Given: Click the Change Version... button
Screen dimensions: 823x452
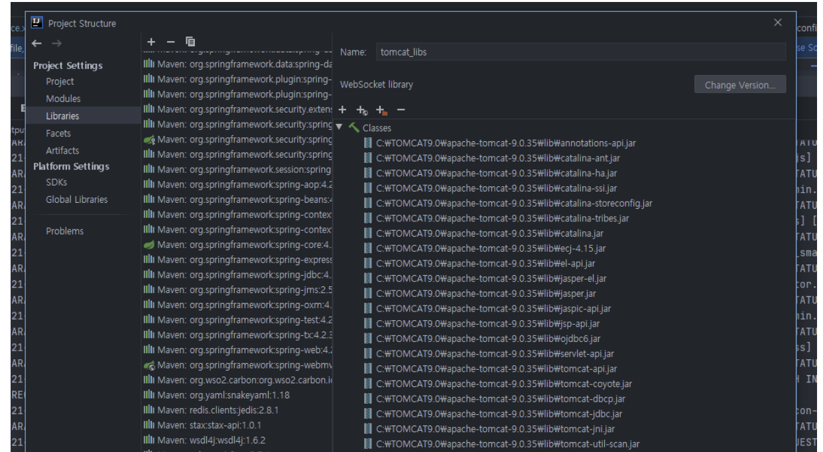Looking at the screenshot, I should (739, 85).
